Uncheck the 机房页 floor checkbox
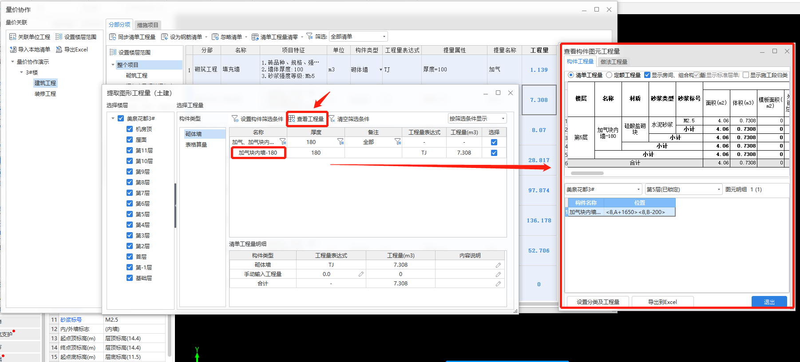 coord(130,129)
